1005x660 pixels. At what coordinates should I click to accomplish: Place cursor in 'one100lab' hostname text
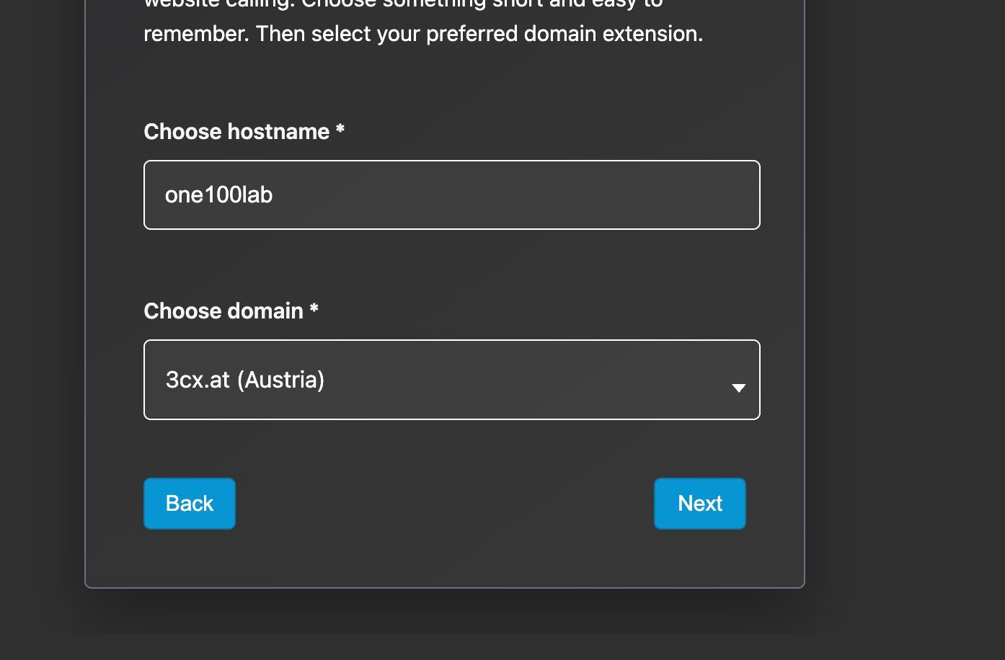[218, 195]
